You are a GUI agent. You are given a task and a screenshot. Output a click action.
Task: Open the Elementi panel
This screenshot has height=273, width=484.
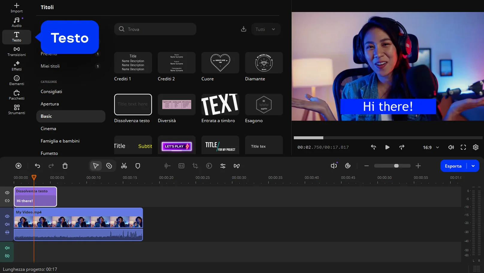[16, 80]
